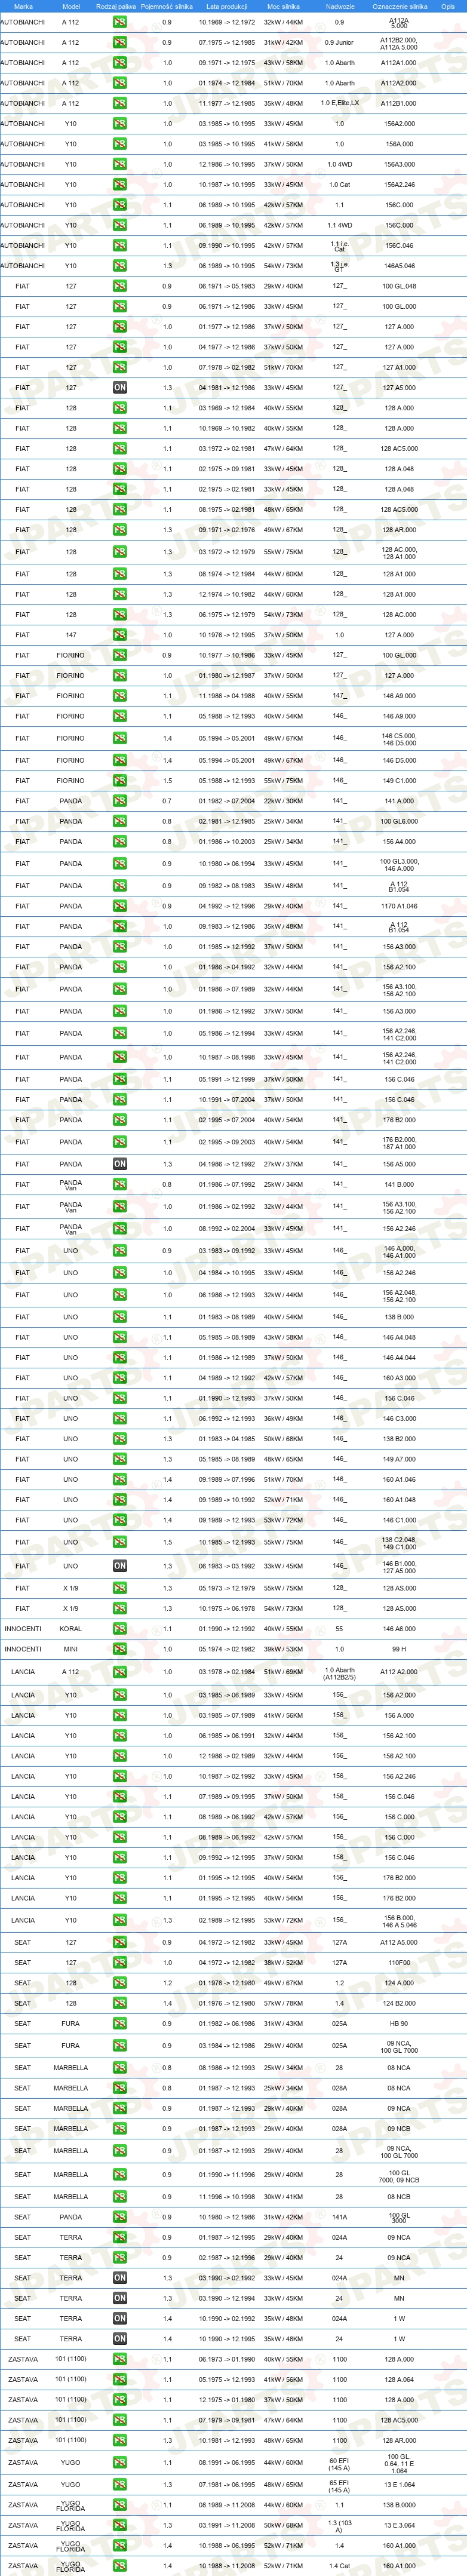
Task: Click petrol icon for ZASTAVA YUGO 1.1
Action: (120, 2463)
